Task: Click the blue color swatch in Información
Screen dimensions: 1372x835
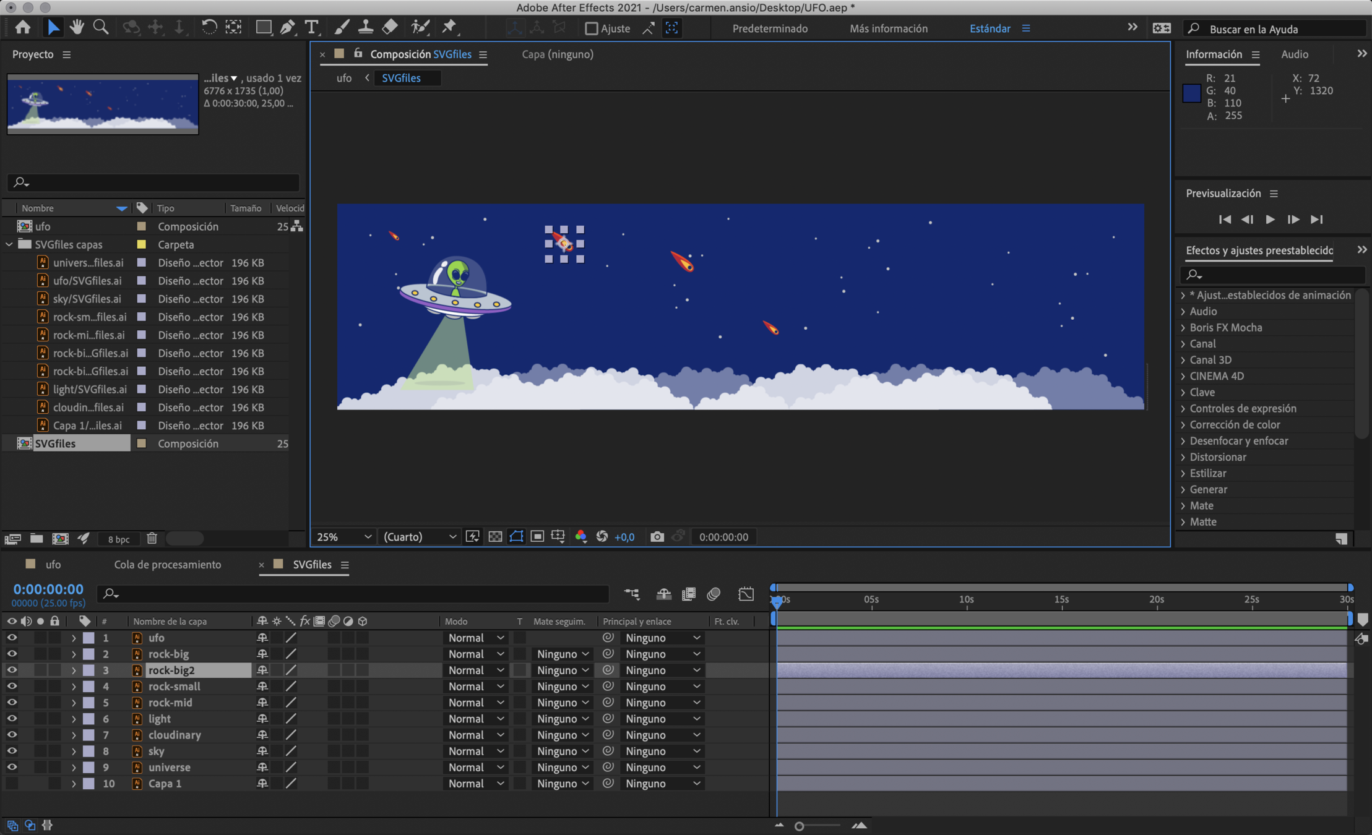Action: pos(1191,94)
